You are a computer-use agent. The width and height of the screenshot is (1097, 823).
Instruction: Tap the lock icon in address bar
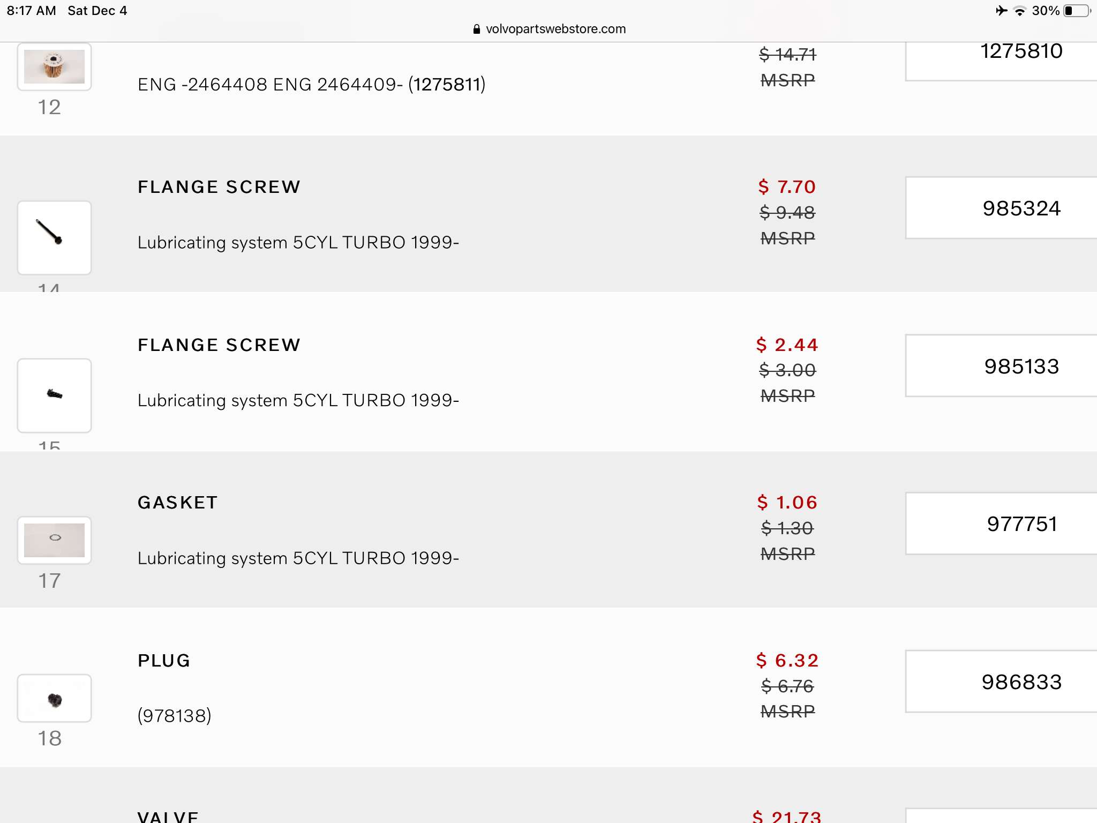(x=476, y=29)
